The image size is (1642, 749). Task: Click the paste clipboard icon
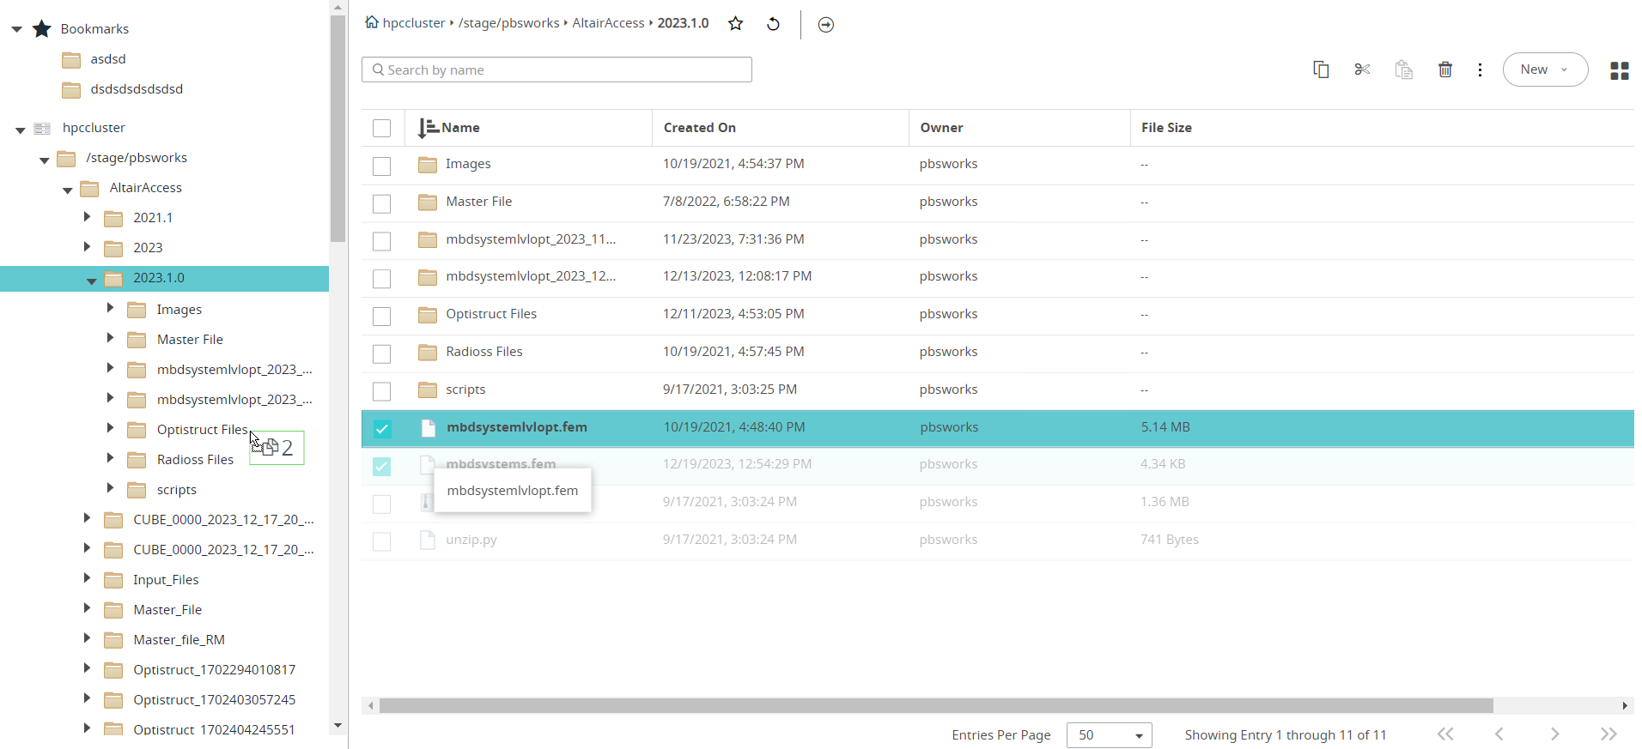[1403, 69]
